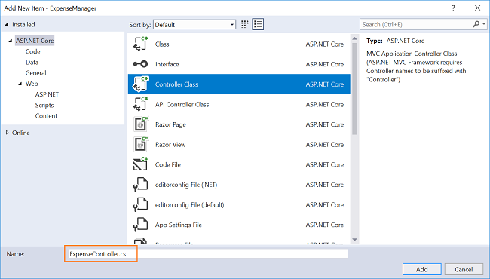Select the Code File template icon
Screen dimensions: 490x279
pos(140,164)
